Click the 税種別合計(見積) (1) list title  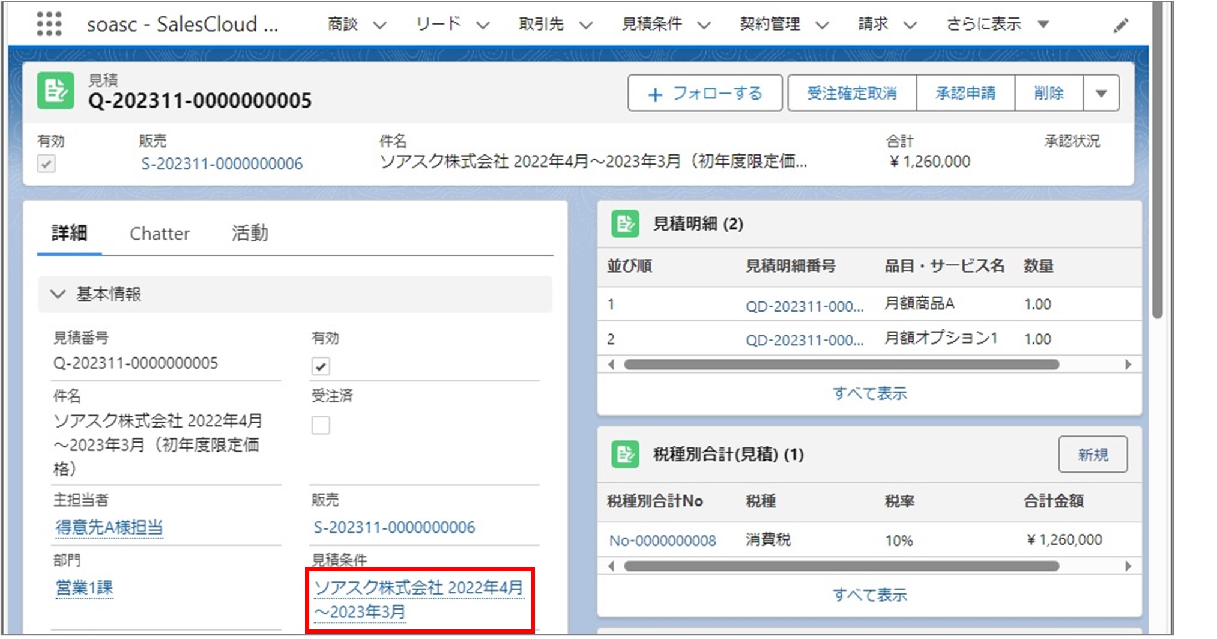tap(728, 455)
